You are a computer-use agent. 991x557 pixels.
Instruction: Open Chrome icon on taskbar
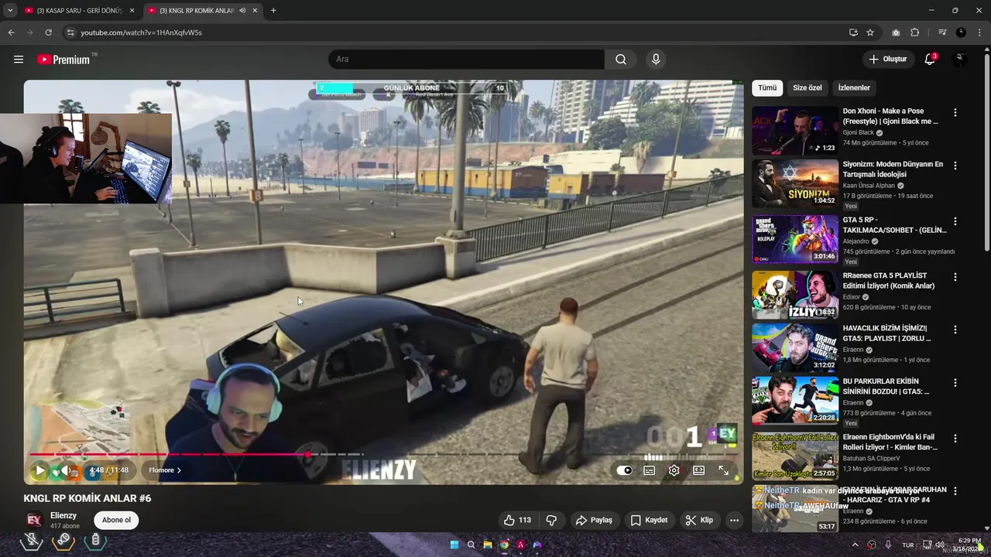pyautogui.click(x=504, y=545)
